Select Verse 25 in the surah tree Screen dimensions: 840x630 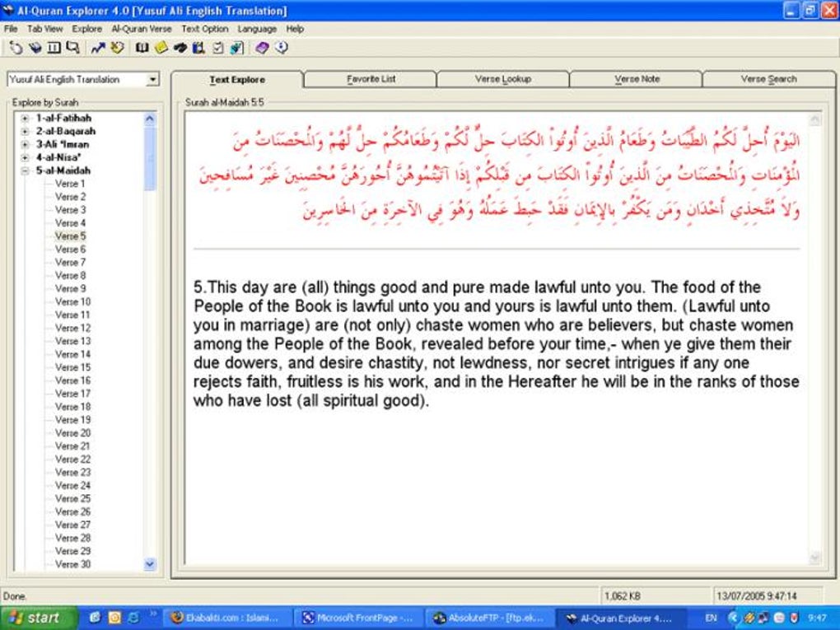[72, 499]
